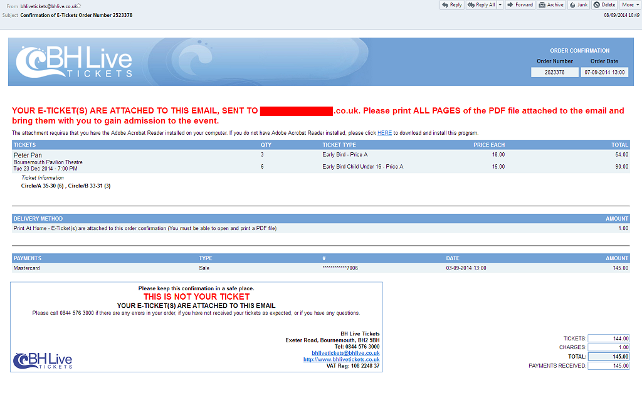The width and height of the screenshot is (642, 415).
Task: Expand the Reply All dropdown arrow
Action: 500,5
